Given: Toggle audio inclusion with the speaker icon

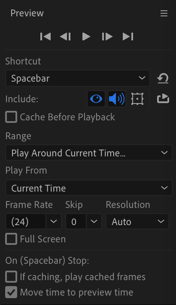Looking at the screenshot, I should (117, 99).
